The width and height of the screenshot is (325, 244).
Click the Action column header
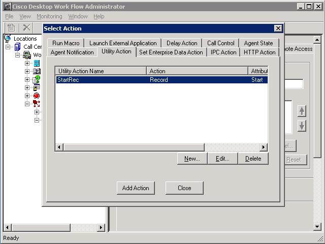(x=197, y=71)
